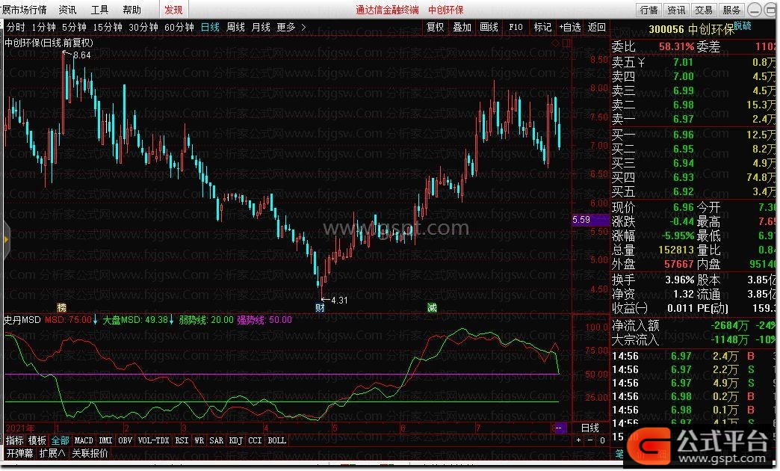Click the red 发现 tab
780x471 pixels.
(173, 10)
